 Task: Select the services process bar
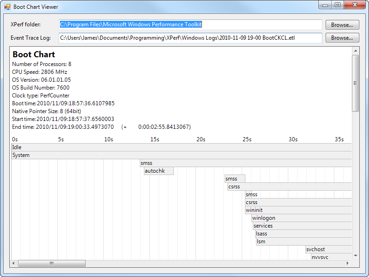click(302, 226)
